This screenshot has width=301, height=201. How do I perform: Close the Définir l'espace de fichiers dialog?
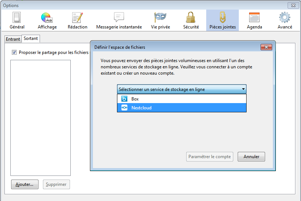(266, 47)
